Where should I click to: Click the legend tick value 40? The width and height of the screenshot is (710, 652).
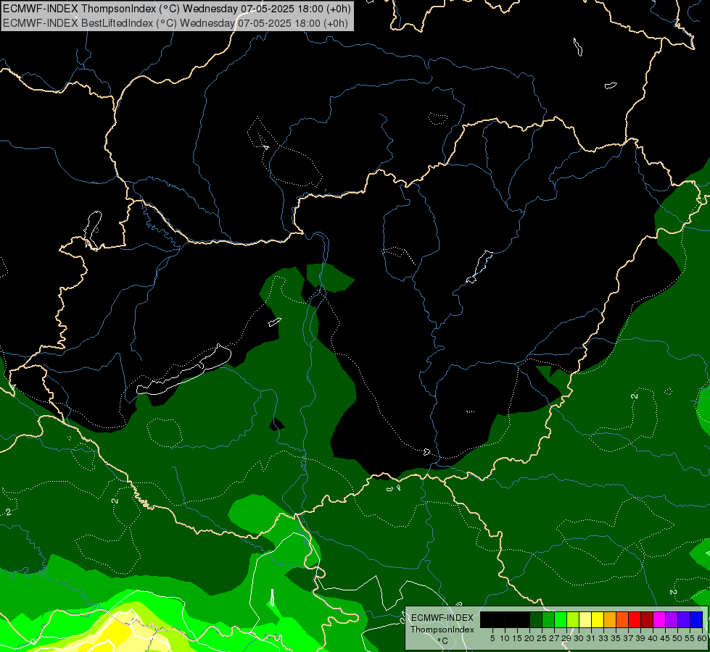(653, 638)
